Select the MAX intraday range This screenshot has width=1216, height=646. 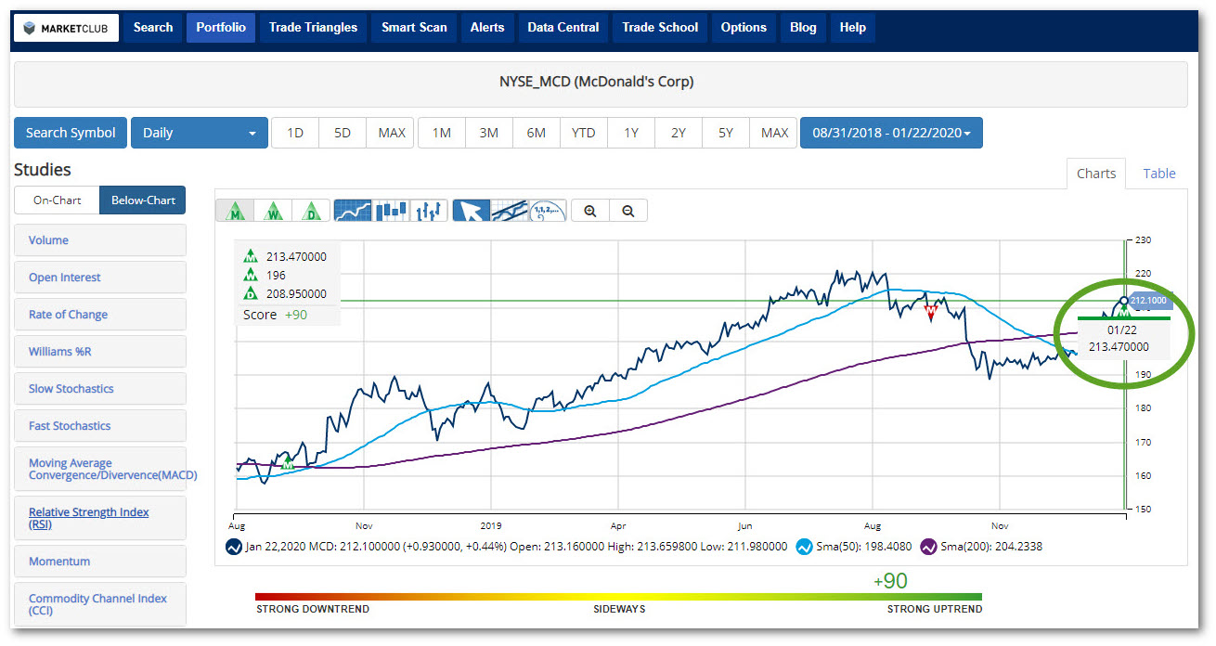coord(391,133)
